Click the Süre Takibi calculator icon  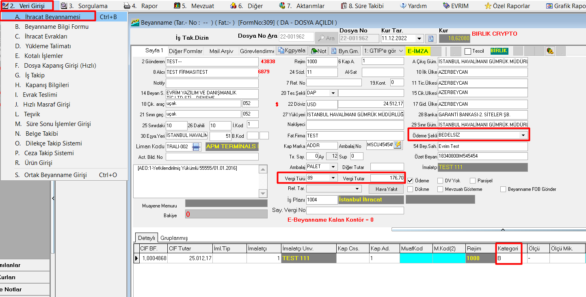[344, 6]
